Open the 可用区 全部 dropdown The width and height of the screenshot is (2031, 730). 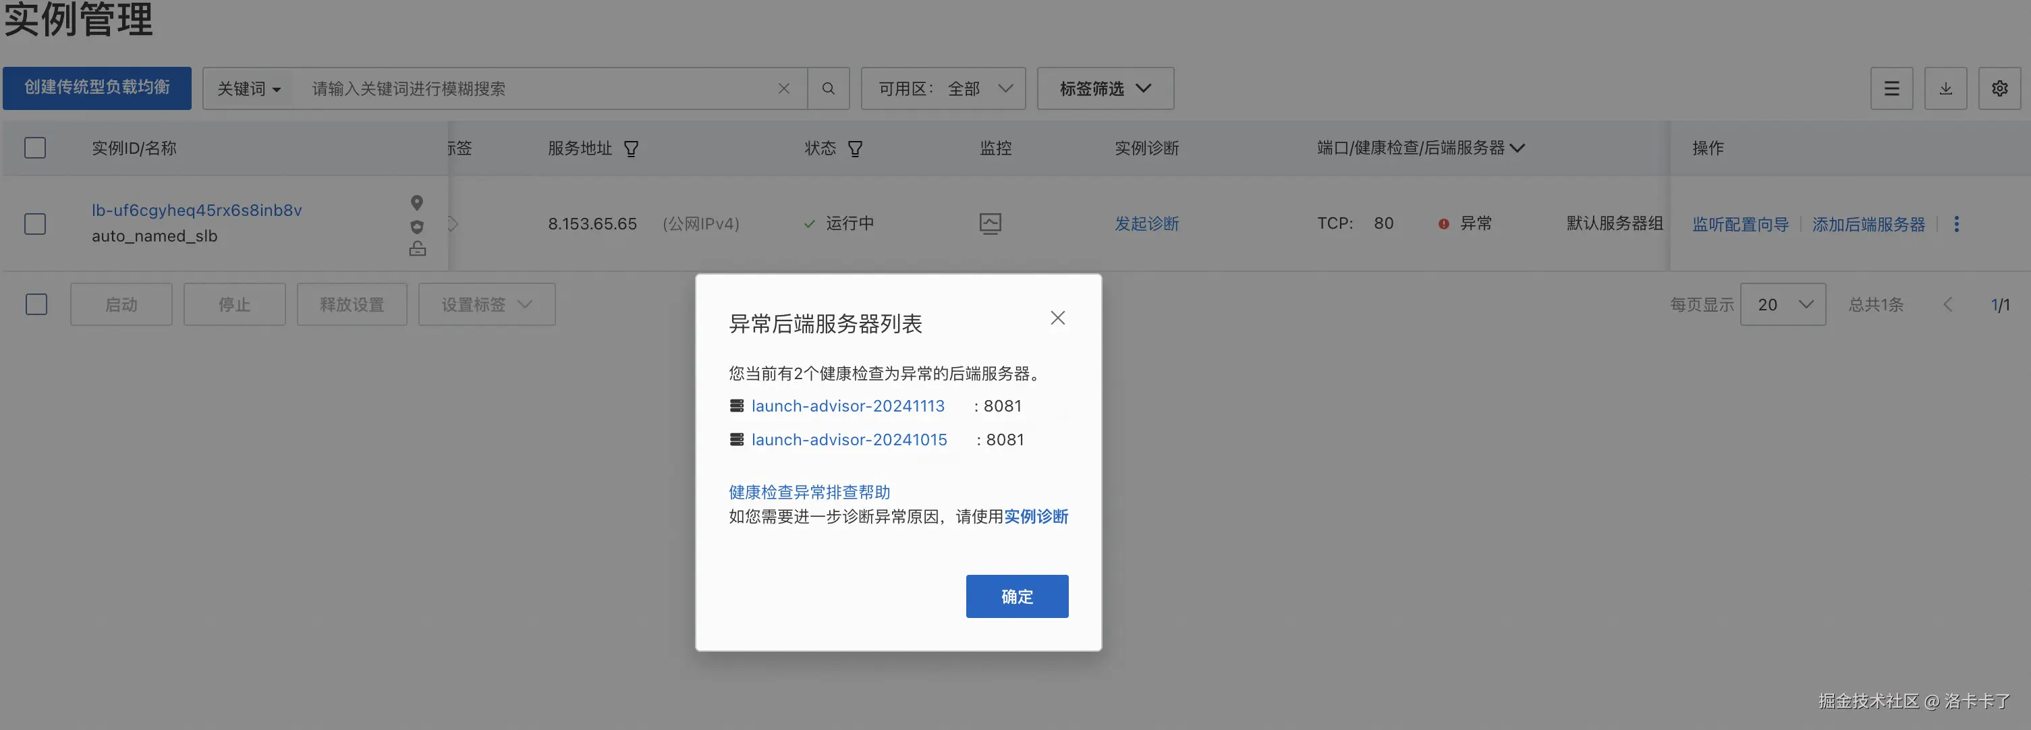943,88
